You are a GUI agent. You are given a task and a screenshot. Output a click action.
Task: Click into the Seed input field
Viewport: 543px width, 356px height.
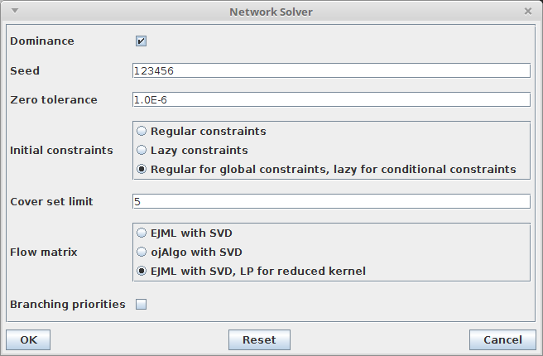331,70
